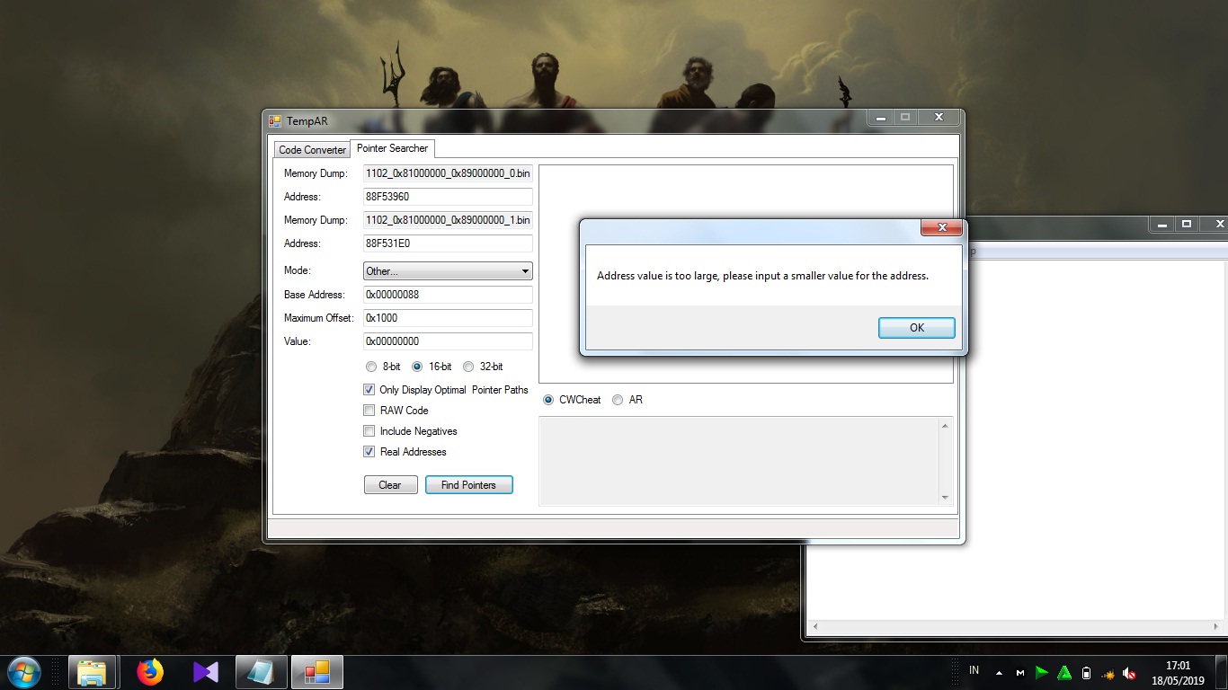Toggle Only Display Optimal Pointer Paths checkbox
1228x690 pixels.
coord(369,390)
